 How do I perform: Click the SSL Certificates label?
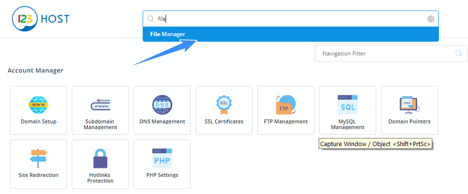coord(224,122)
